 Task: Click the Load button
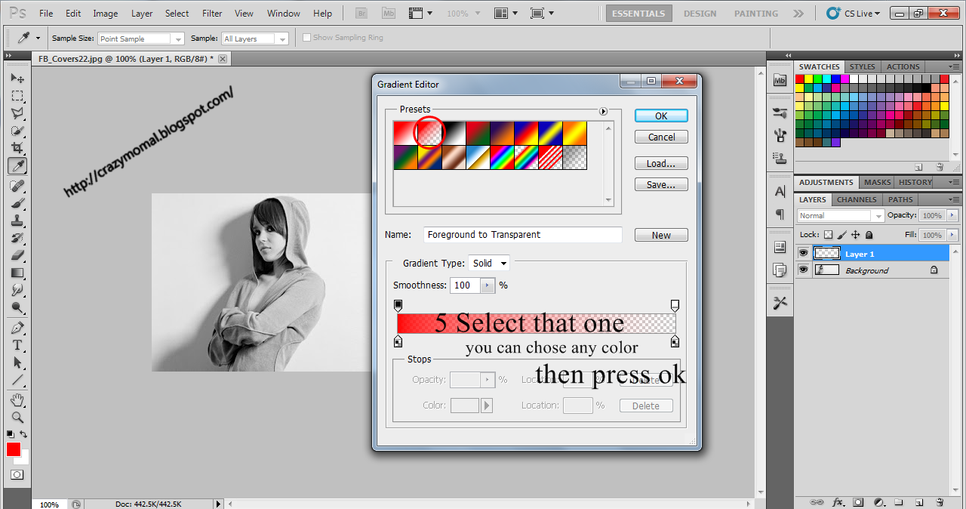661,163
